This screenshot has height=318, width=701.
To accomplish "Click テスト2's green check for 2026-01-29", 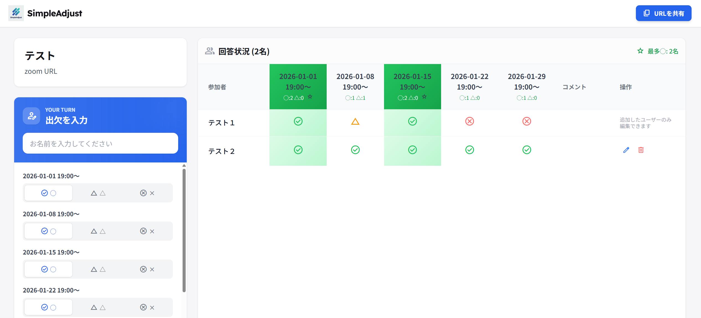I will (527, 150).
